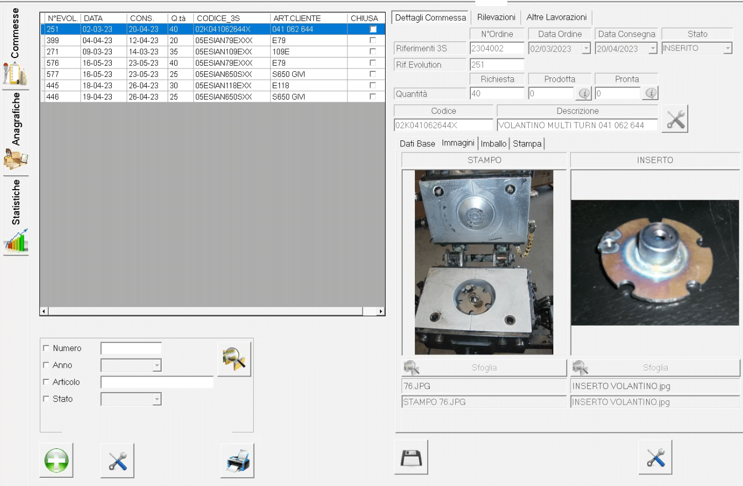The height and width of the screenshot is (486, 743).
Task: Expand the Data Consegna date dropdown
Action: [x=652, y=49]
